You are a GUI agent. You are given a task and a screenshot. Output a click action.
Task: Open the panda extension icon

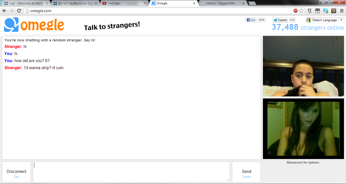pyautogui.click(x=310, y=11)
